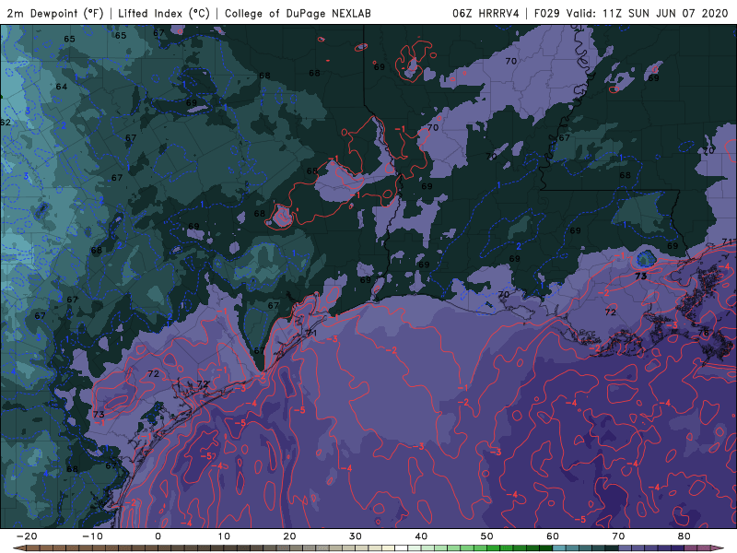Click the "64" dewpoint value on the map
This screenshot has height=553, width=737.
(x=62, y=87)
